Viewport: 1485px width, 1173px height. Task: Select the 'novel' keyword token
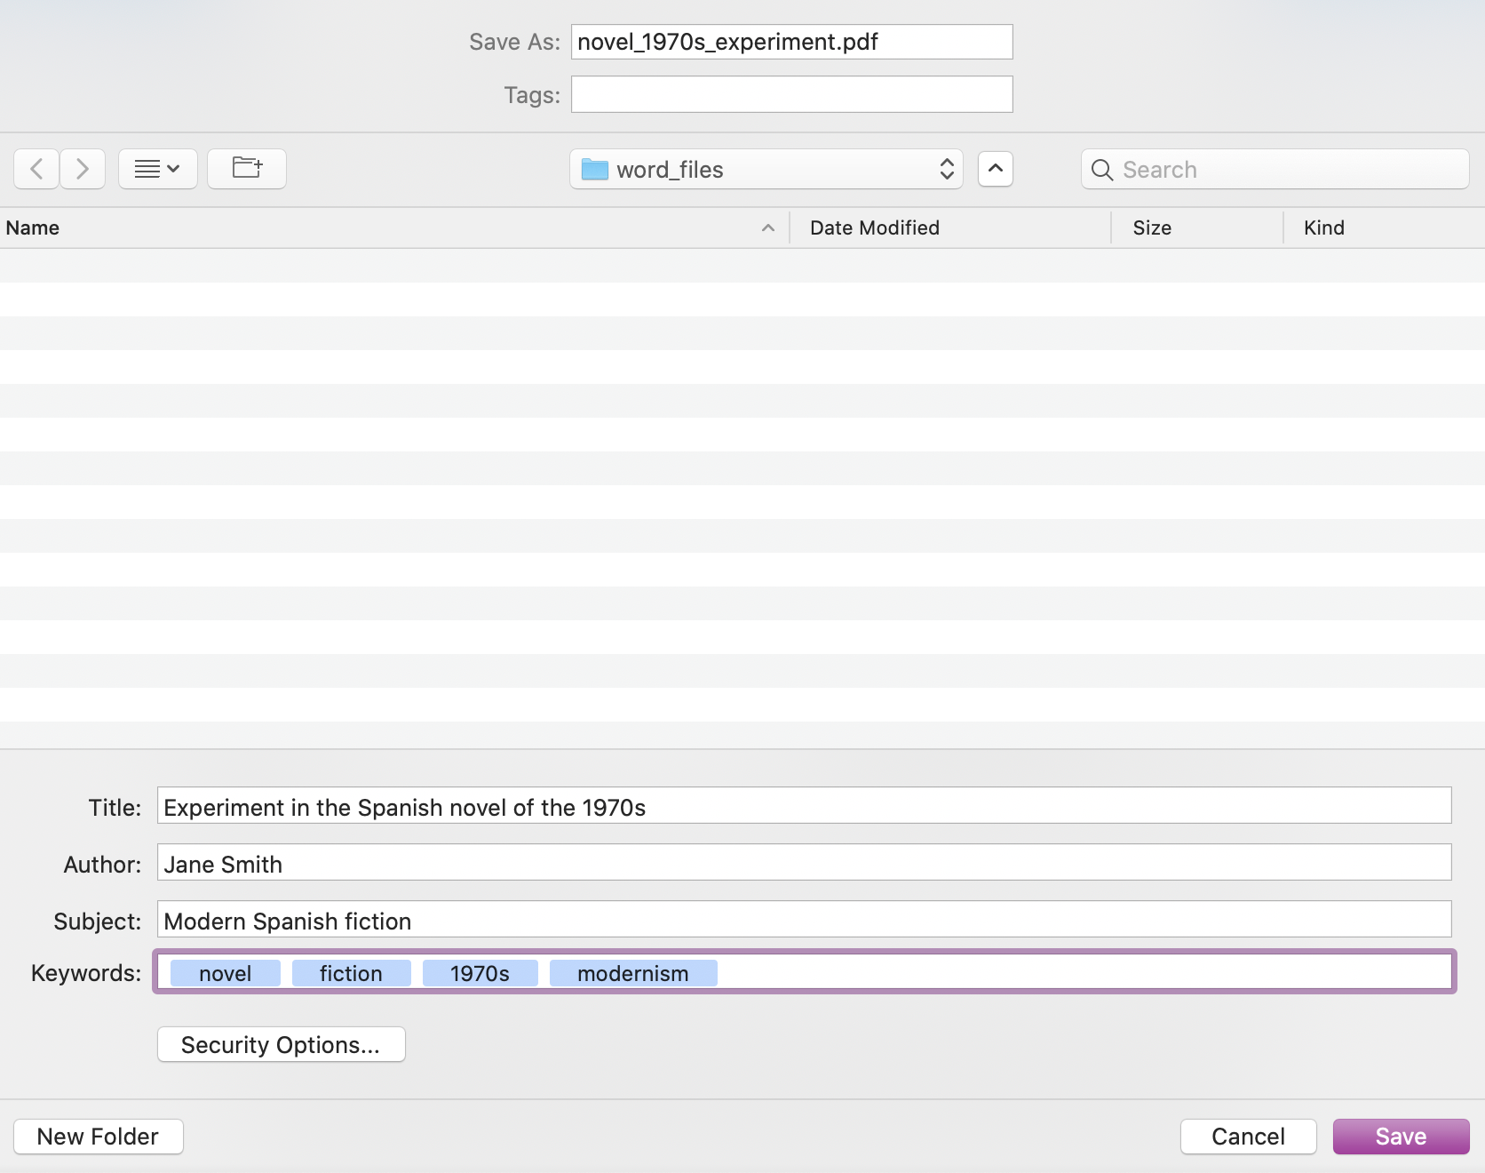[225, 973]
